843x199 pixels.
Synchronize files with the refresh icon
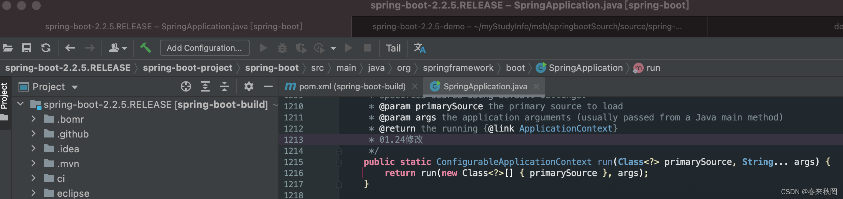(x=46, y=48)
